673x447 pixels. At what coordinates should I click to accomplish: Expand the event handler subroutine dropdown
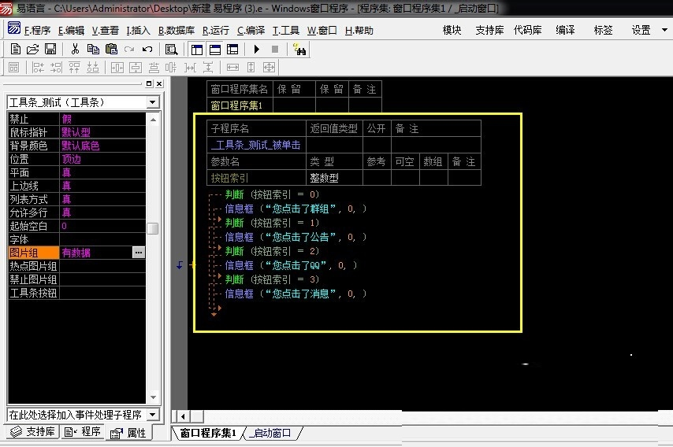coord(153,414)
